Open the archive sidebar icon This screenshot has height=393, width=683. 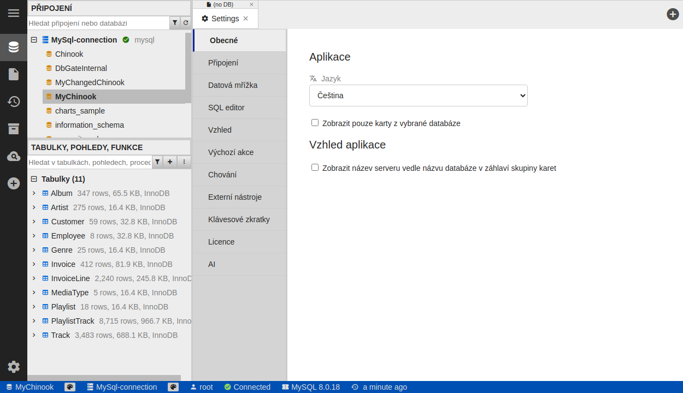(14, 129)
